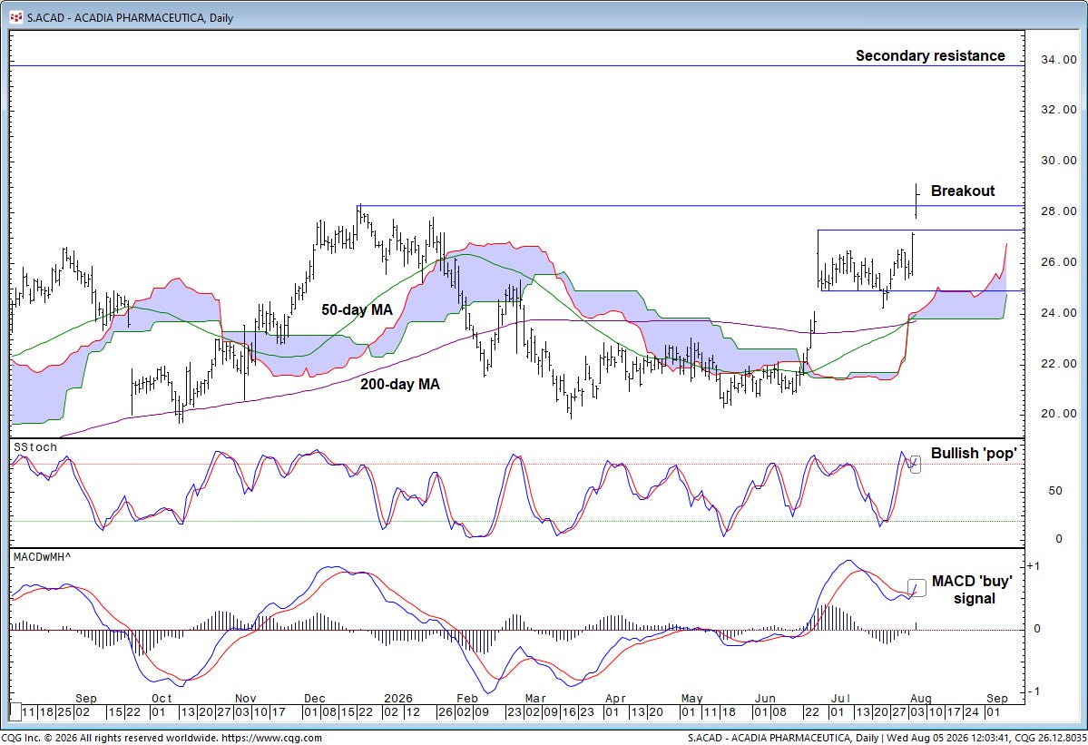Click the 2026 year label on time axis
1088x745 pixels.
pyautogui.click(x=398, y=699)
